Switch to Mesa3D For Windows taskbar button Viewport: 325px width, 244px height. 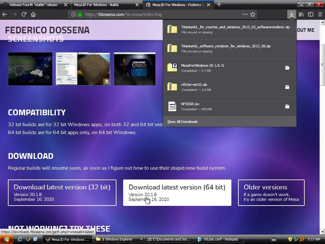click(x=67, y=240)
